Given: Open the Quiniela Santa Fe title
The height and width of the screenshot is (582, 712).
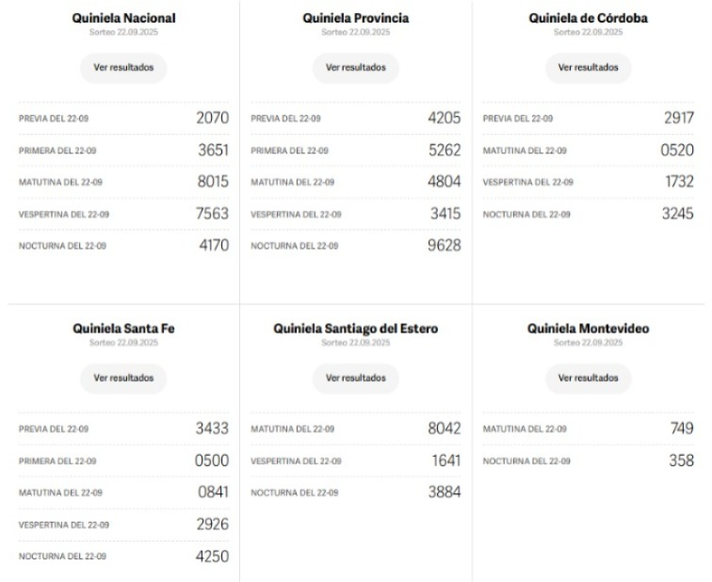Looking at the screenshot, I should coord(123,329).
